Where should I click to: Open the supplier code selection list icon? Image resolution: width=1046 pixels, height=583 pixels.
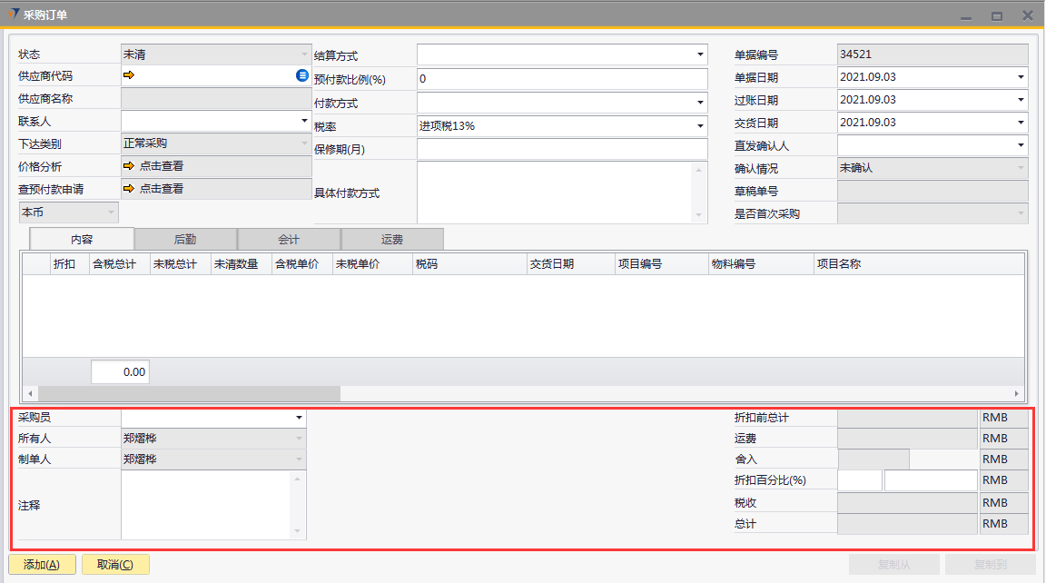coord(302,75)
